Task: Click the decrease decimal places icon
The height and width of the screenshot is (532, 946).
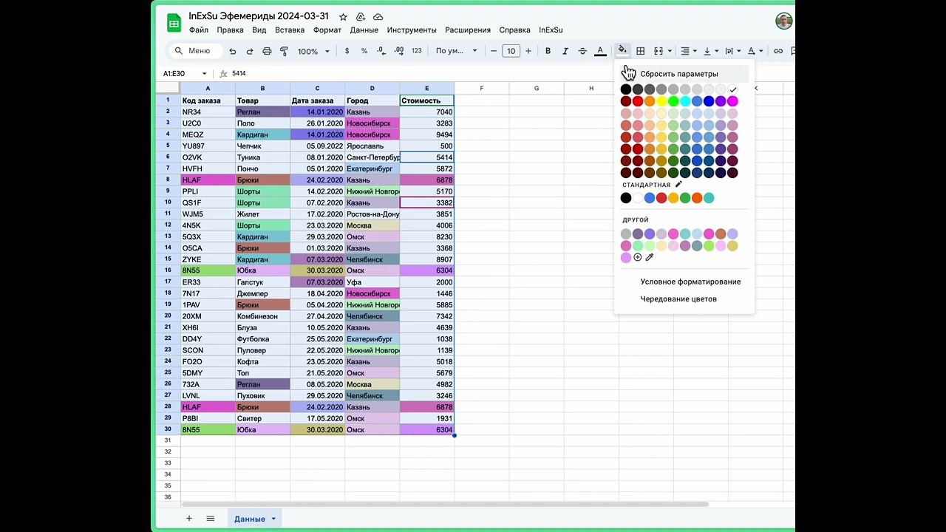Action: tap(381, 51)
